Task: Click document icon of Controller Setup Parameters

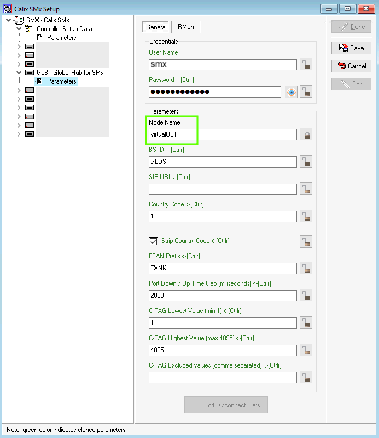Action: [x=40, y=38]
